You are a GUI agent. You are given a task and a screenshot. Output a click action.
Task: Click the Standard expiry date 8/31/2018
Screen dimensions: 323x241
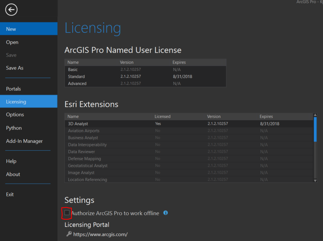point(183,76)
